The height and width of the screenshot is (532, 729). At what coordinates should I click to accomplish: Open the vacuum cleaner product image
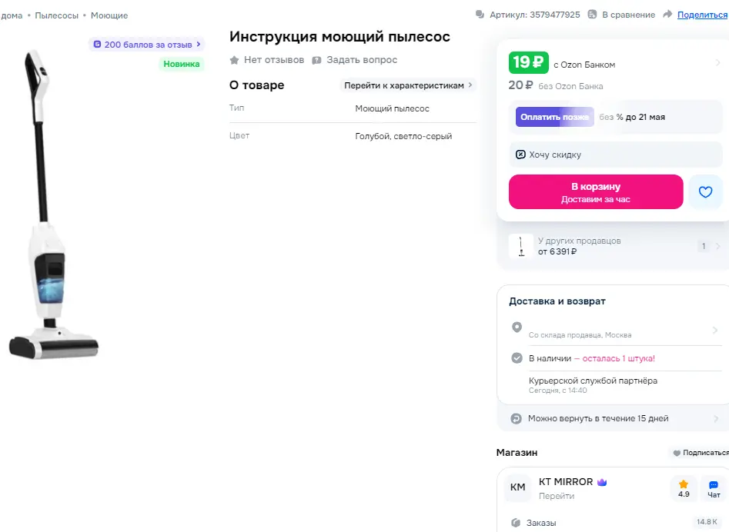click(54, 204)
